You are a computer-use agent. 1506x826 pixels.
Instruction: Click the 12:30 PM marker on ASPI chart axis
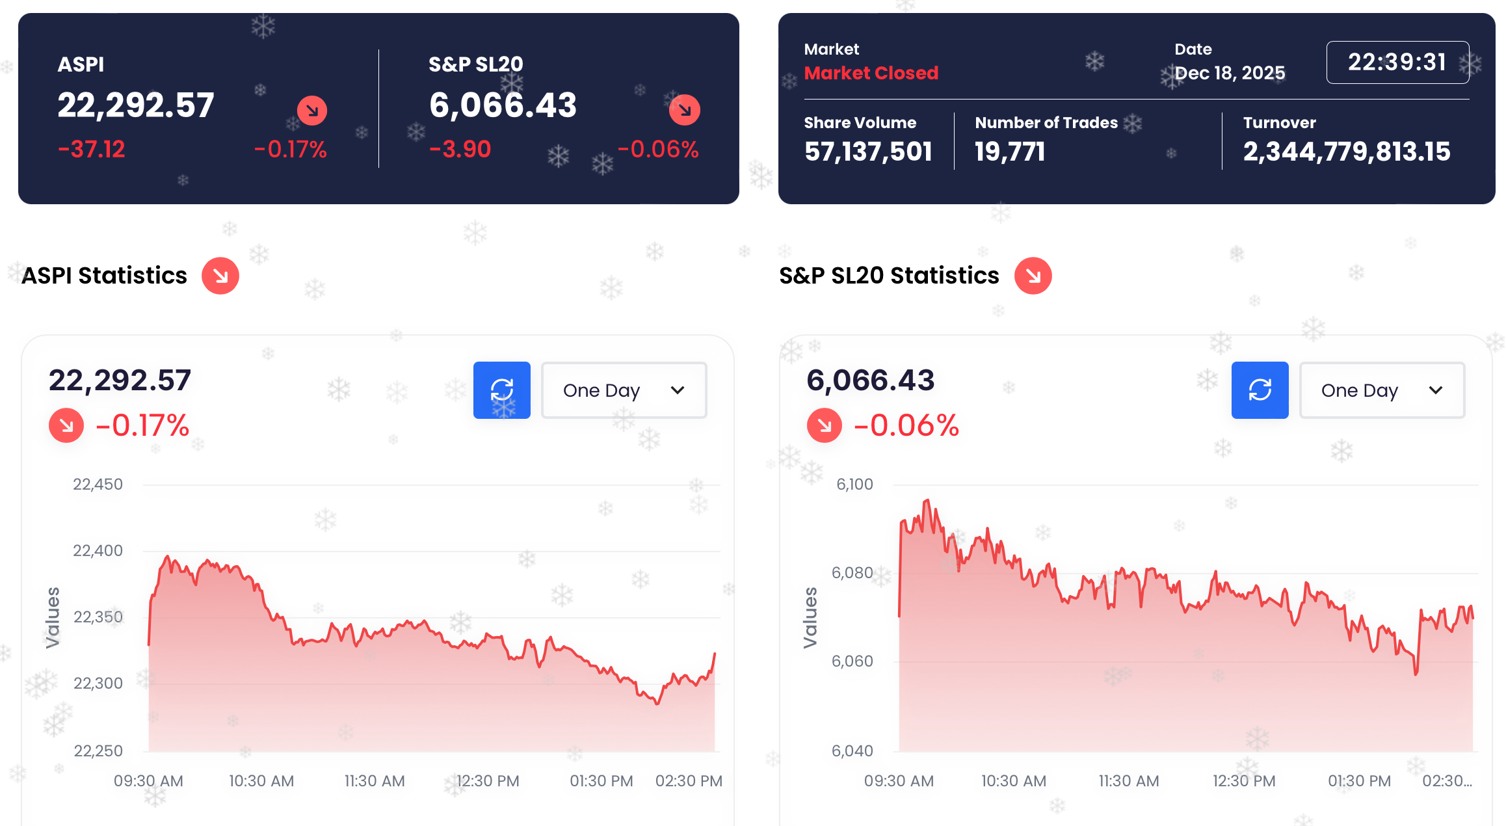pos(488,780)
